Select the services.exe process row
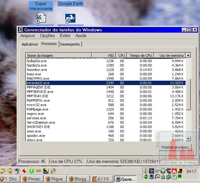This screenshot has width=200, height=183. (x=106, y=118)
